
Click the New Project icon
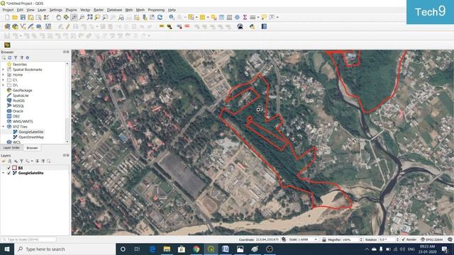click(x=7, y=17)
